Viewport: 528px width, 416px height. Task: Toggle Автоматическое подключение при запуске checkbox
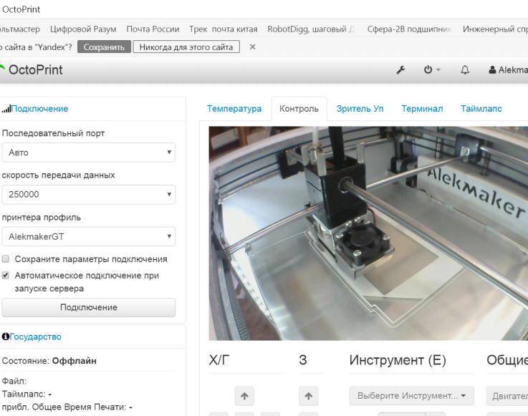6,276
